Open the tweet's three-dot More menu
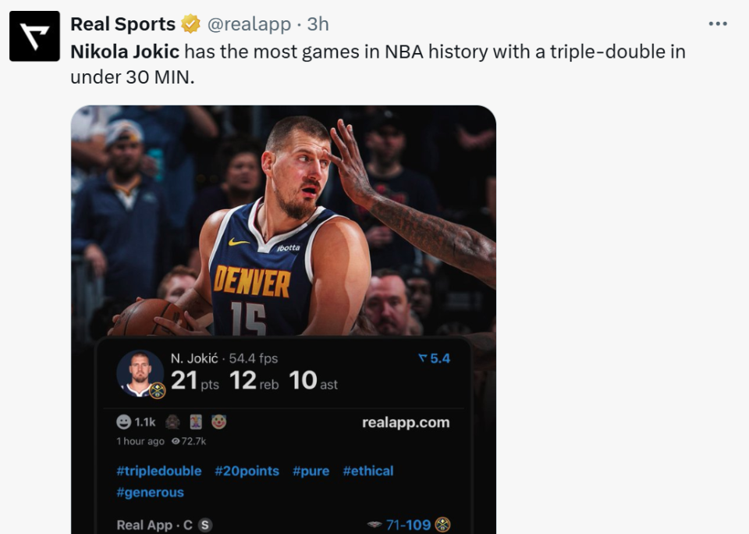Viewport: 749px width, 534px height. tap(717, 24)
